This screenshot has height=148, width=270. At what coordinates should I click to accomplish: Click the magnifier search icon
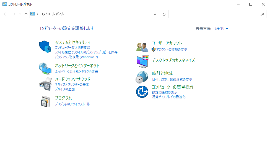(x=262, y=14)
